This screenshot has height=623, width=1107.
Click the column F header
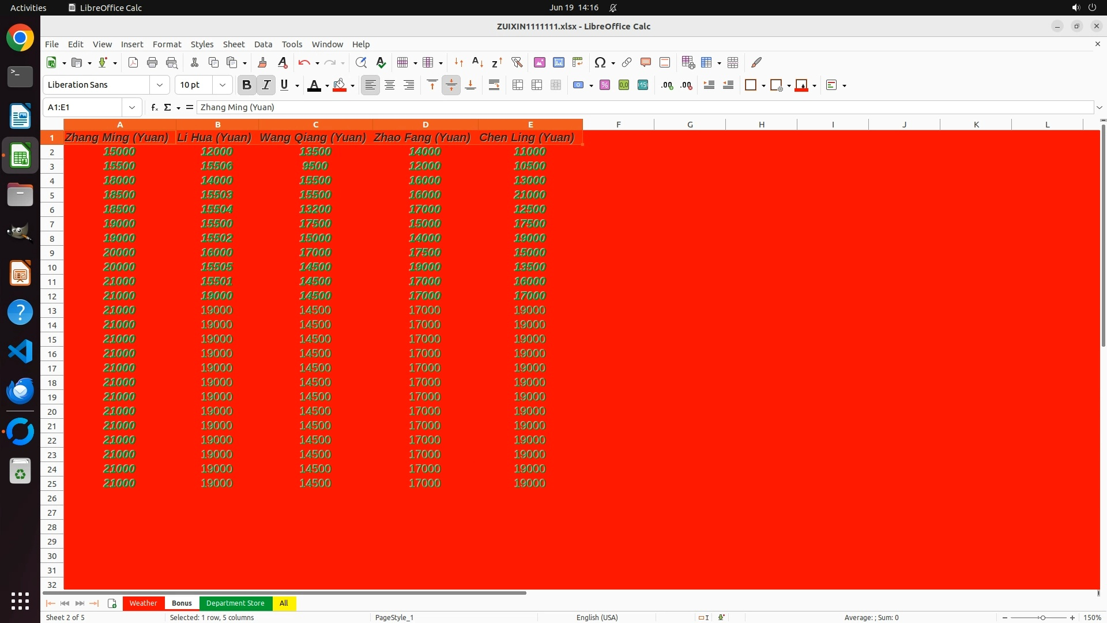pos(618,125)
